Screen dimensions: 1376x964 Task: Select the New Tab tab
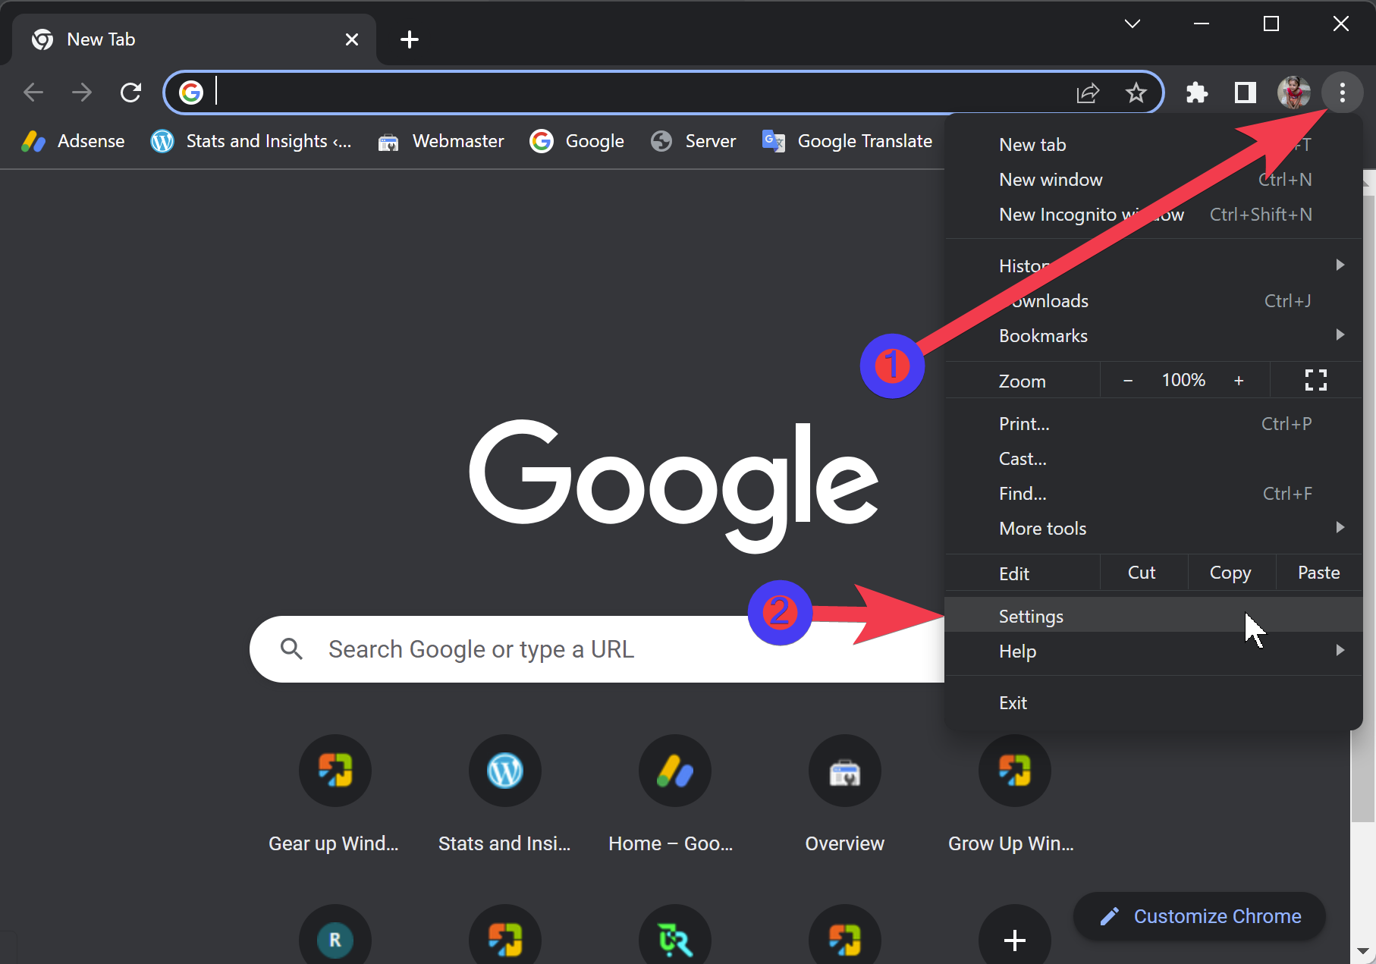tap(194, 39)
